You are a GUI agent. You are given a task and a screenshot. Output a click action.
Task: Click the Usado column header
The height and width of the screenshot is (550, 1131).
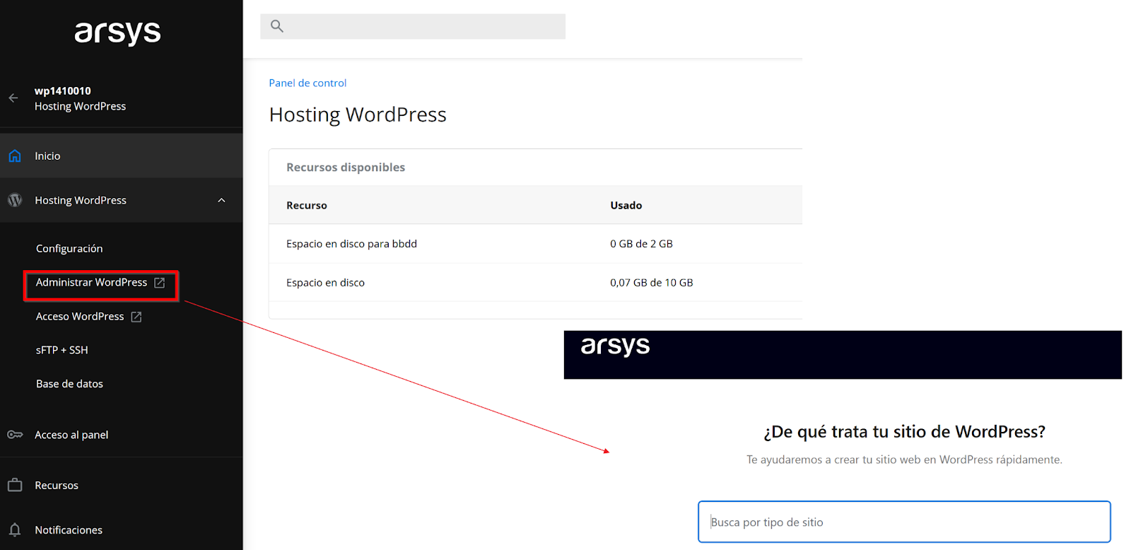coord(626,205)
